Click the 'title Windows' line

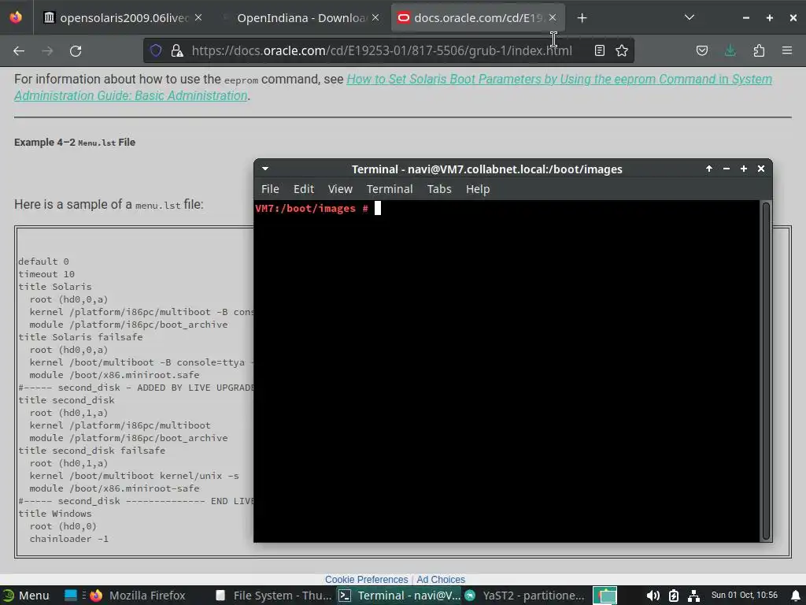pyautogui.click(x=55, y=514)
